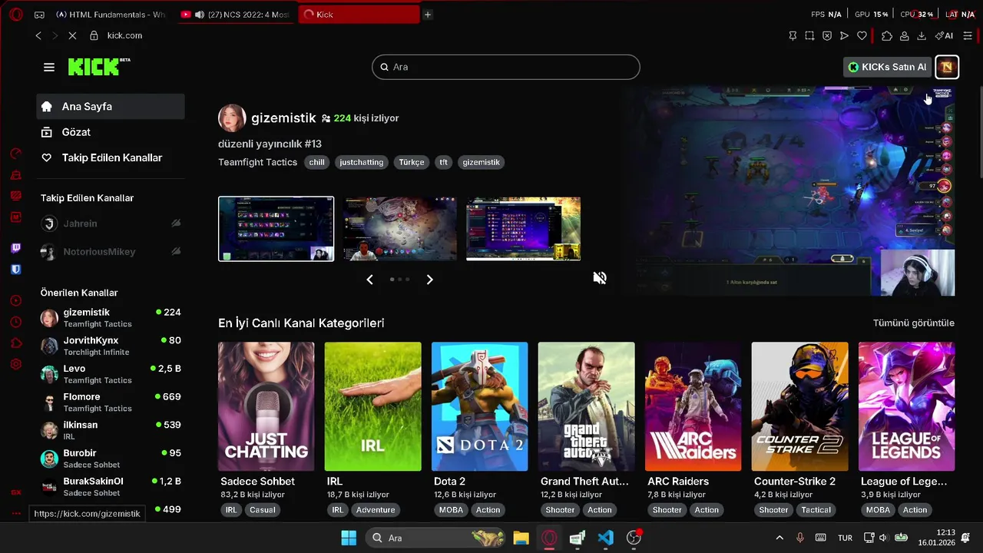
Task: Open the toolbar ad blocker shield icon
Action: [x=827, y=35]
